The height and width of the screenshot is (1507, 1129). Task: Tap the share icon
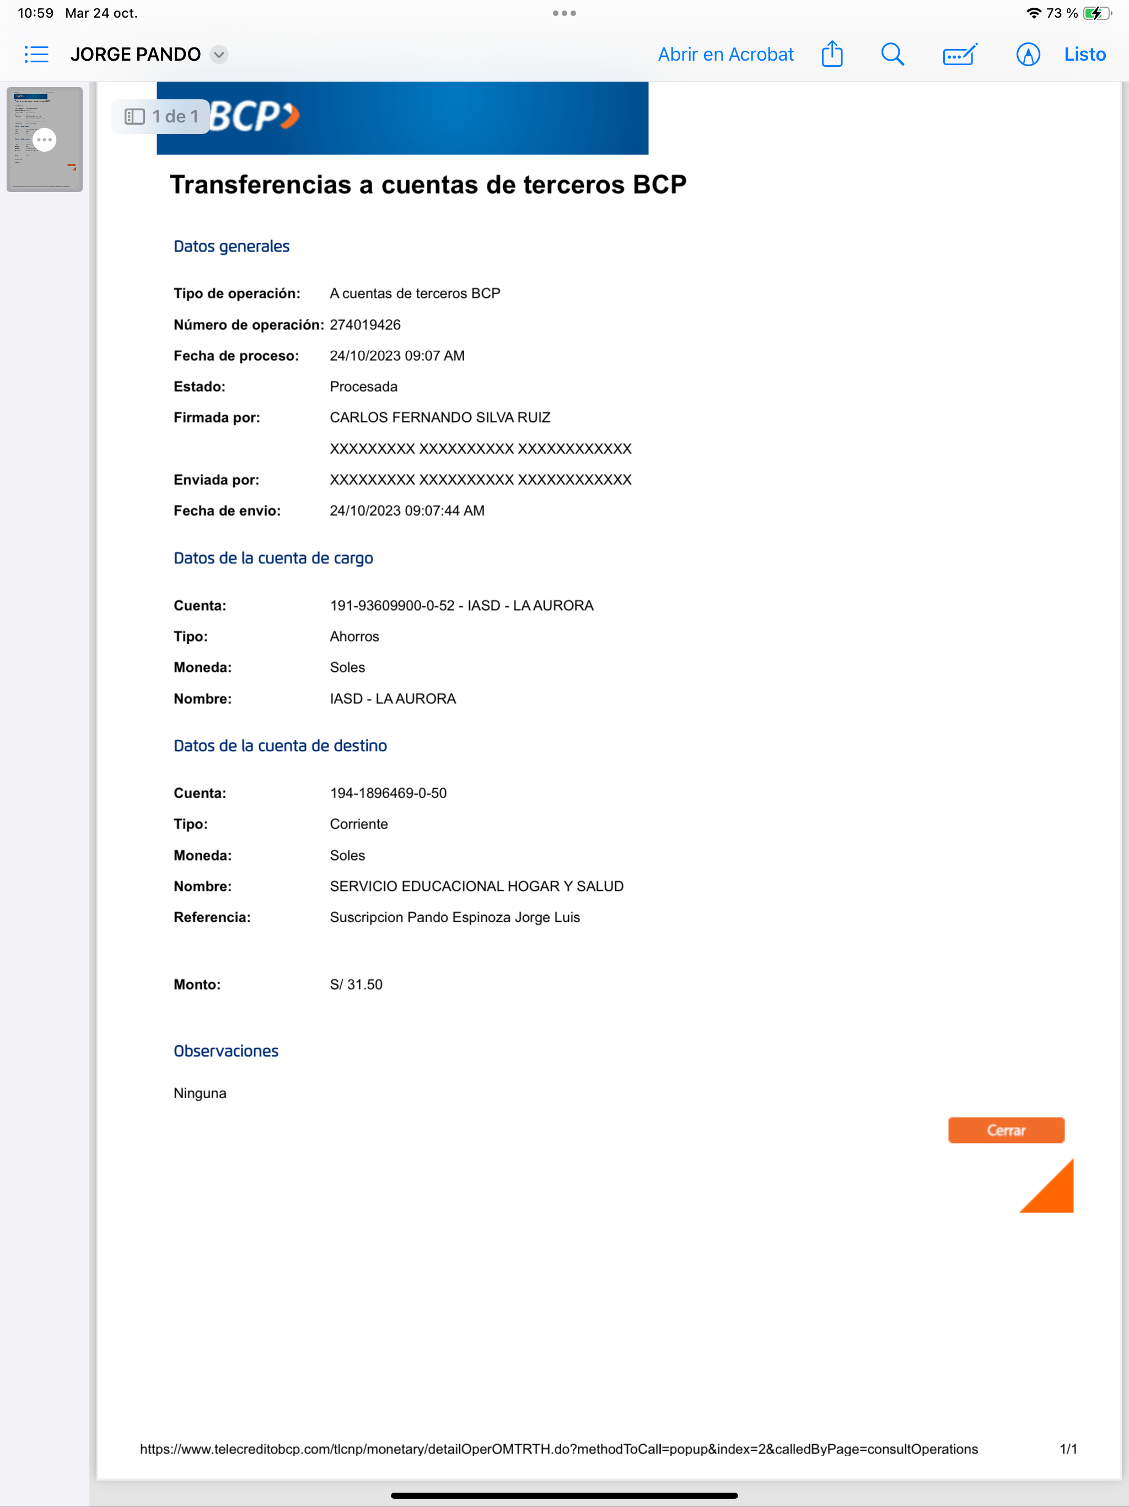831,55
